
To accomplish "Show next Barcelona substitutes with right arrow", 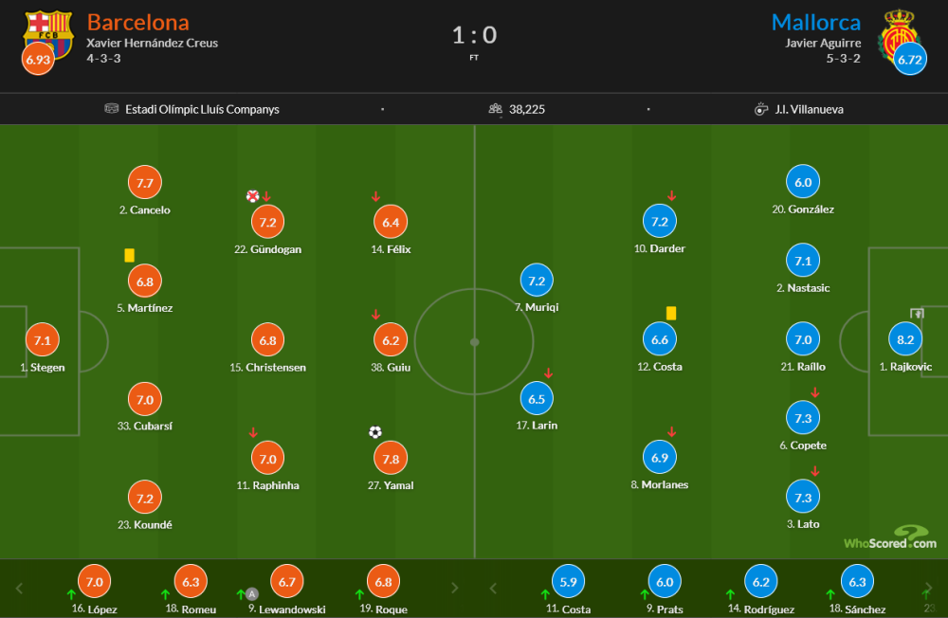I will 455,589.
